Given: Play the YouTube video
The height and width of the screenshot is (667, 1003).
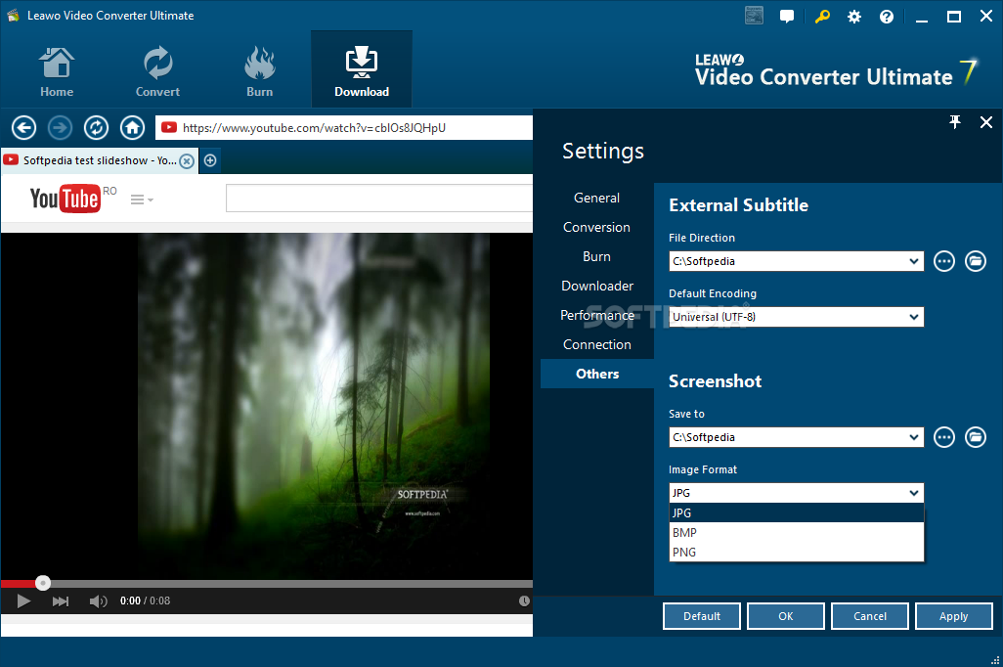Looking at the screenshot, I should tap(23, 600).
